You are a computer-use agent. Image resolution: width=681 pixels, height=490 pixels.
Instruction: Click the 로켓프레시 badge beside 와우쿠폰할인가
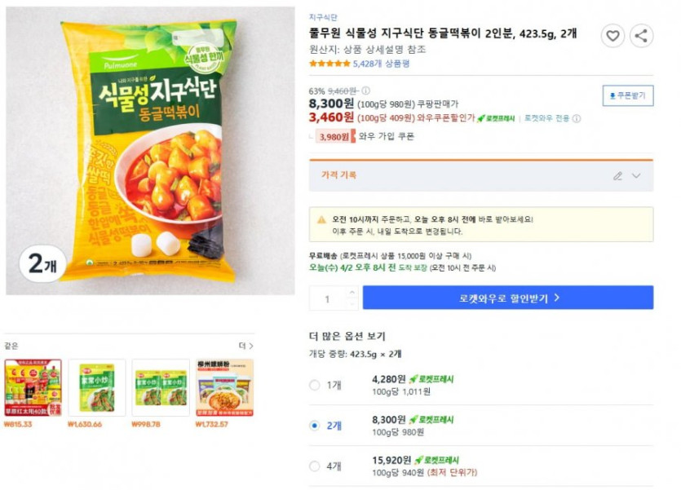497,118
